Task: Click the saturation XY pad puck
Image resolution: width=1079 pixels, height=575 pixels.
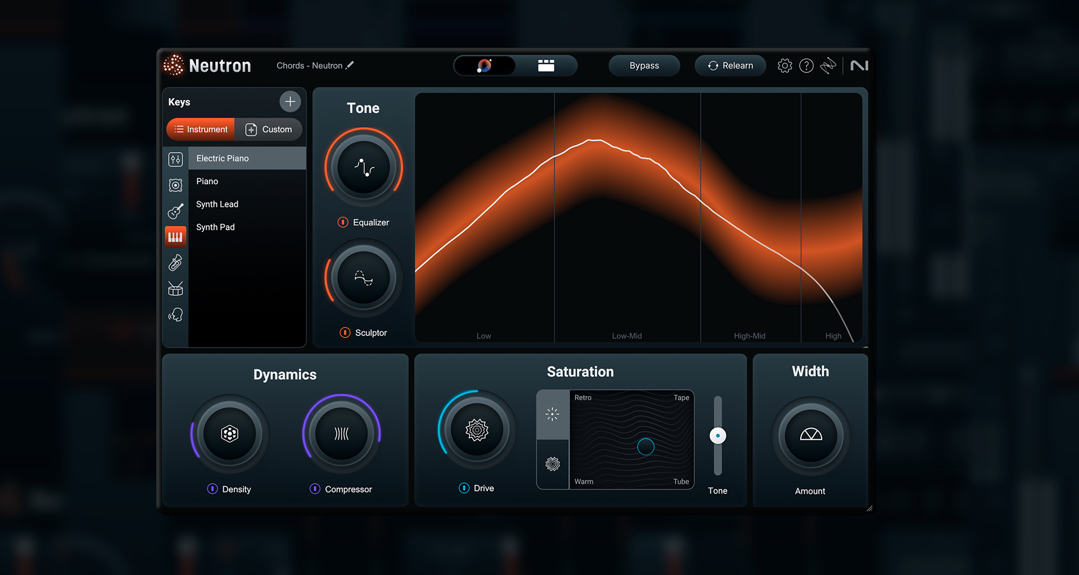Action: pyautogui.click(x=646, y=447)
